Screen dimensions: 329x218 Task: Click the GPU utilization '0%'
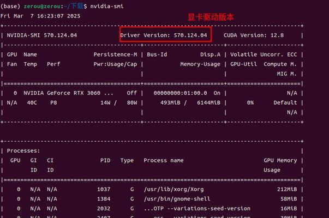tap(250, 102)
